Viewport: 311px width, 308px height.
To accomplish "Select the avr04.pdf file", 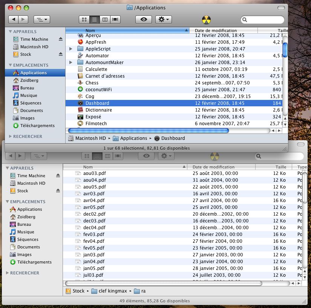I will click(94, 200).
